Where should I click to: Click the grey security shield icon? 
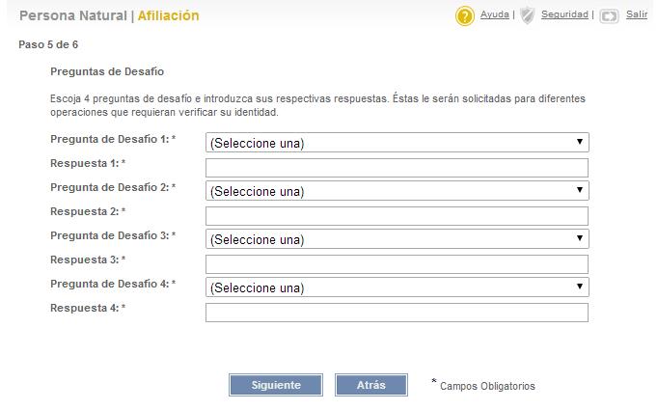[x=527, y=15]
